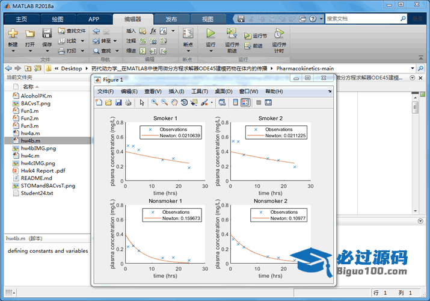Expand the Compare dropdown arrow
Viewport: 430px width, 301px height.
(x=82, y=41)
